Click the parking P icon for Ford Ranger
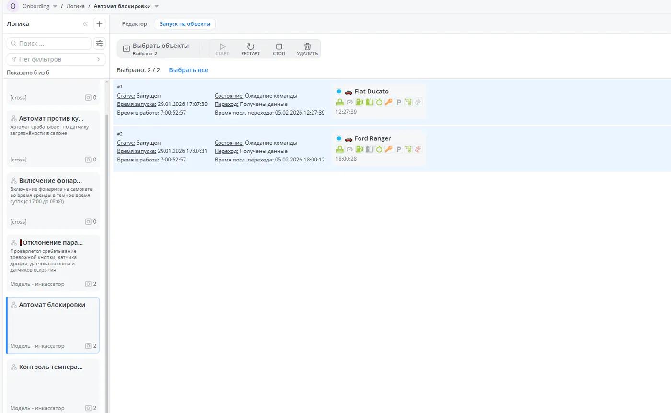 click(x=398, y=149)
